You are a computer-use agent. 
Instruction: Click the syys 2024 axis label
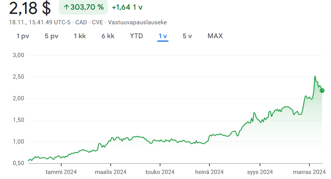(260, 172)
